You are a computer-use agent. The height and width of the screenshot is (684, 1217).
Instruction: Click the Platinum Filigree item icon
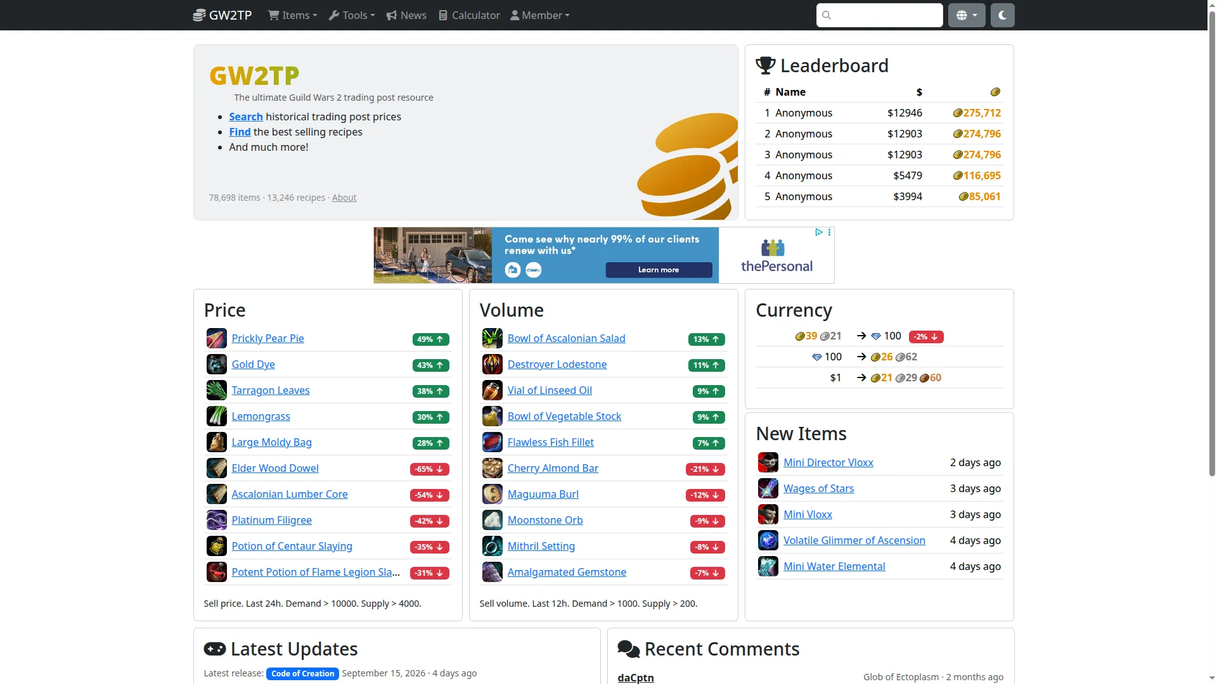[x=216, y=520]
